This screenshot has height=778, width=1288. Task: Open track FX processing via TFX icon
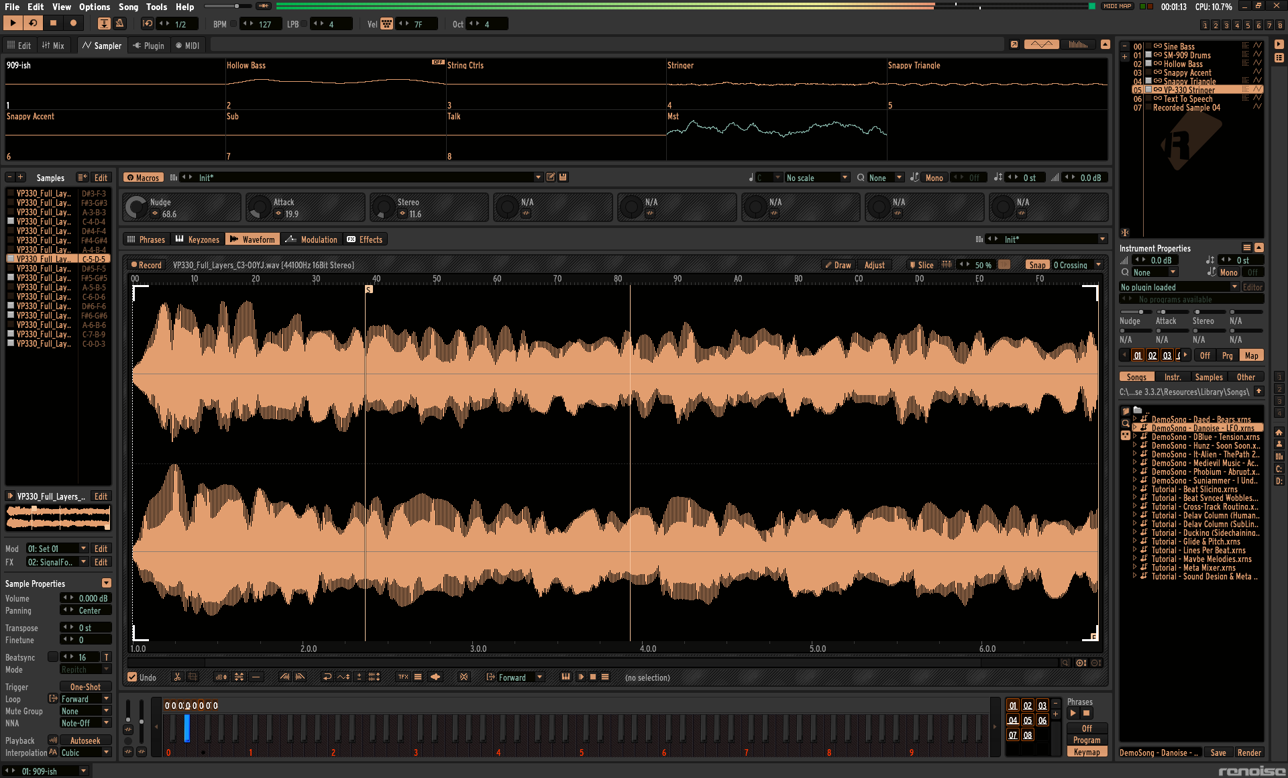click(403, 677)
